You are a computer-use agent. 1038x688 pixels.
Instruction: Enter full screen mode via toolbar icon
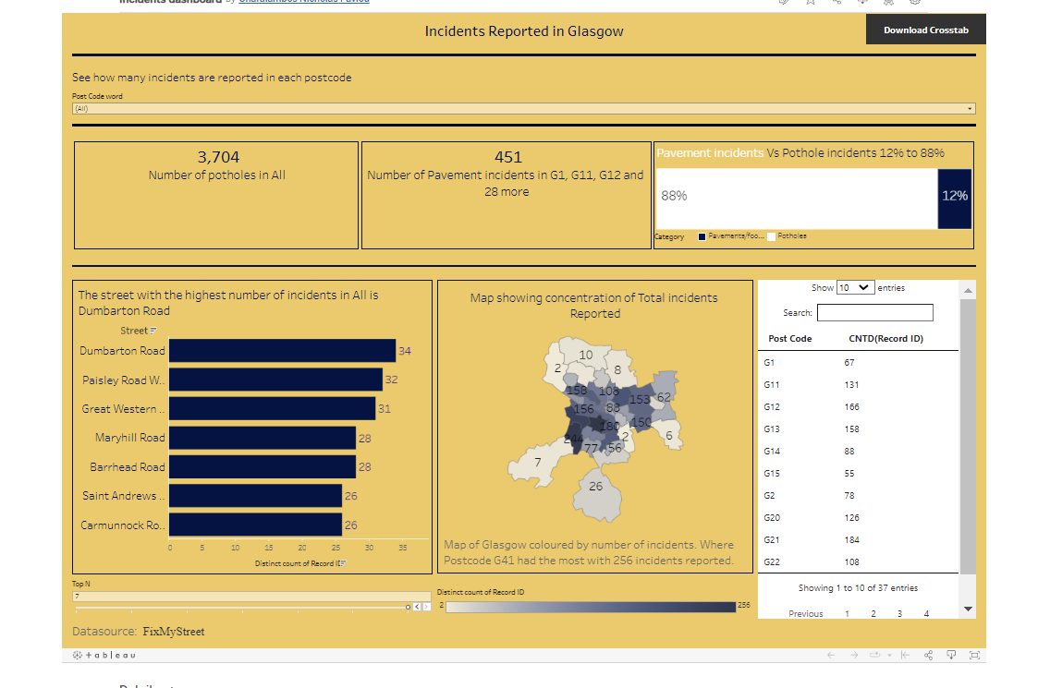coord(974,655)
